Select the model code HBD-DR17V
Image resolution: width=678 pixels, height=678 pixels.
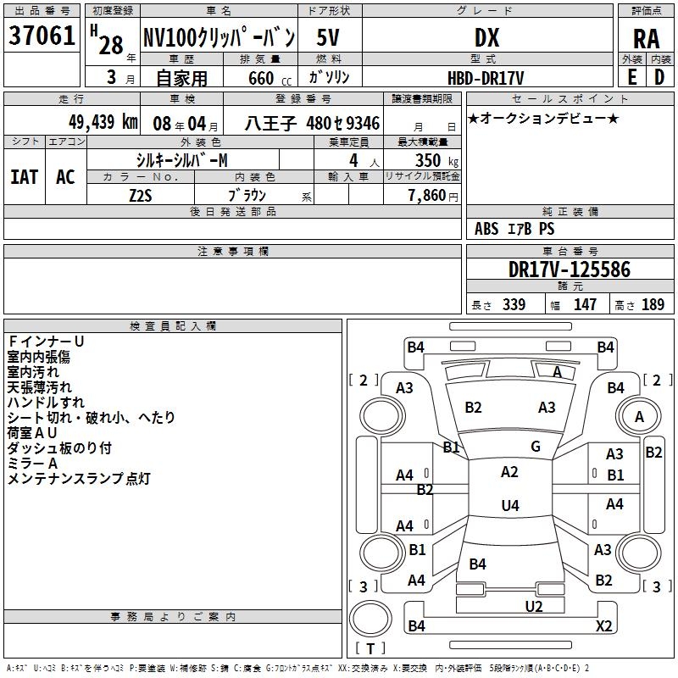(x=486, y=78)
